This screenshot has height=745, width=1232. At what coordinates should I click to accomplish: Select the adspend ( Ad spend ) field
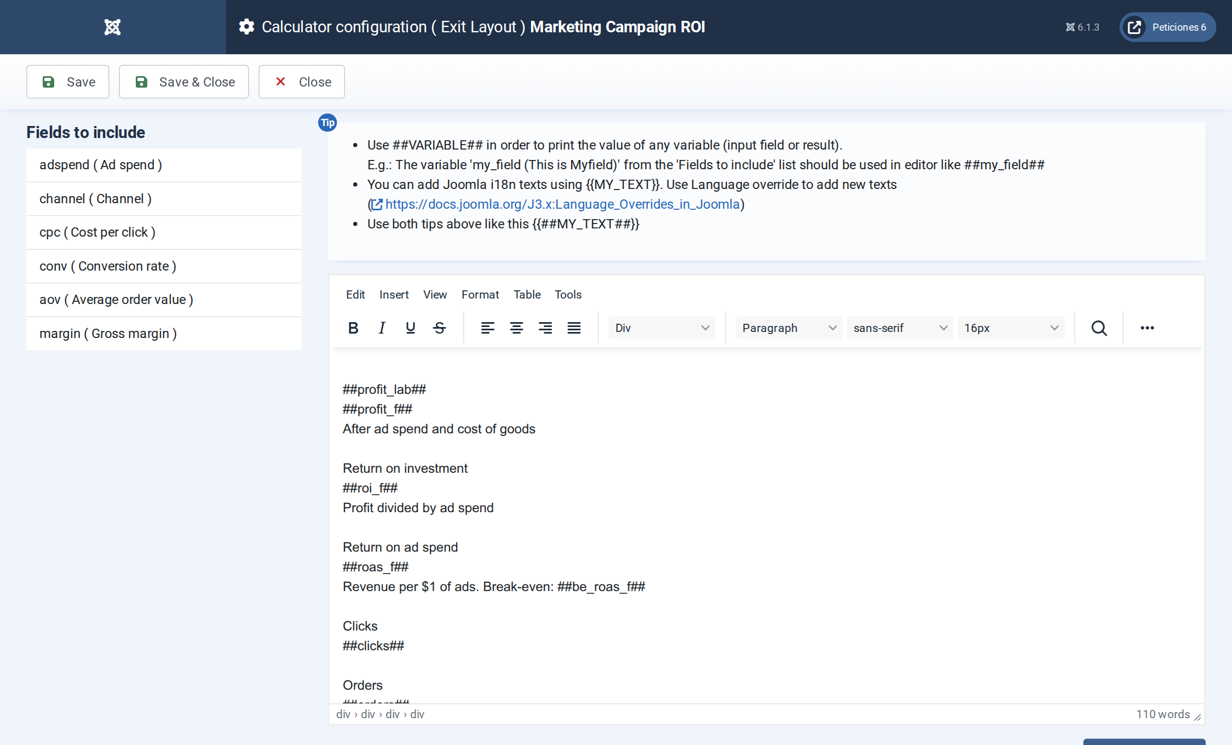pyautogui.click(x=164, y=165)
